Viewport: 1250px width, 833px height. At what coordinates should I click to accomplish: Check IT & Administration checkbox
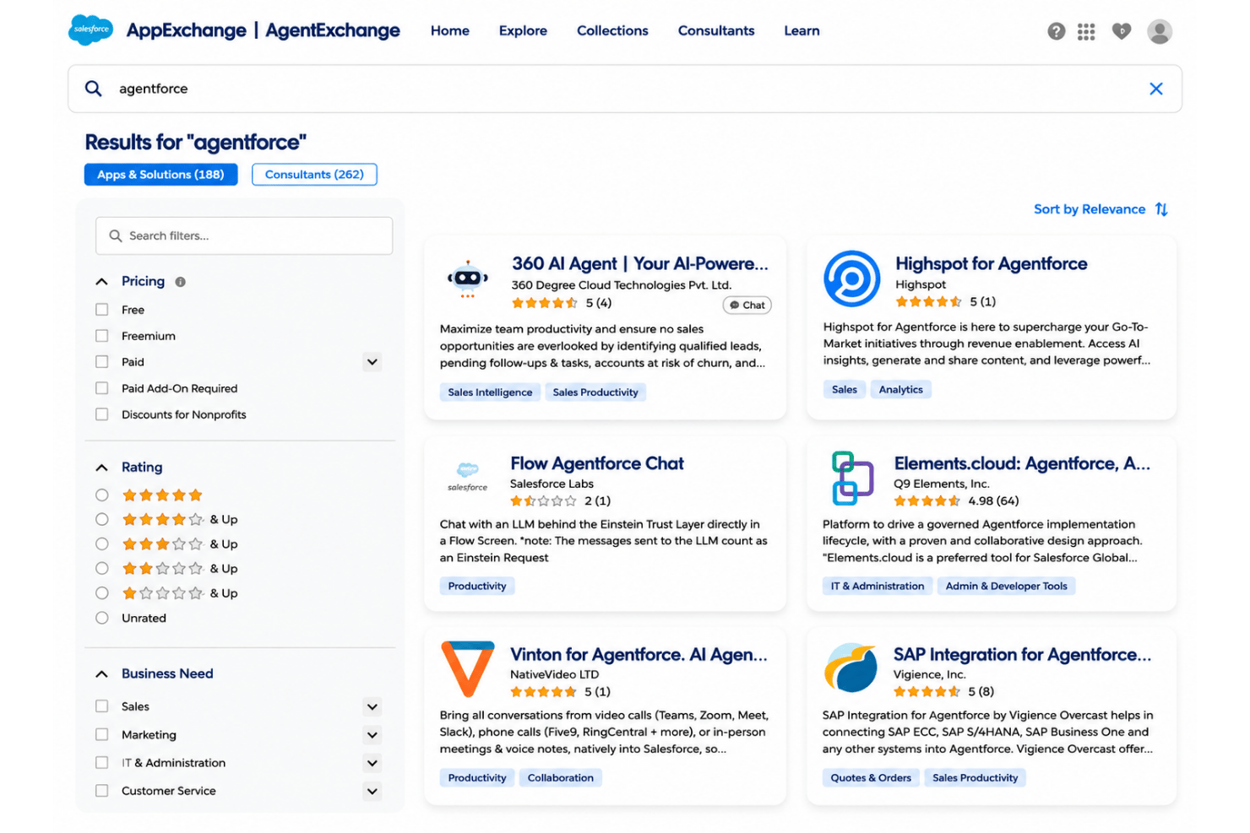102,763
